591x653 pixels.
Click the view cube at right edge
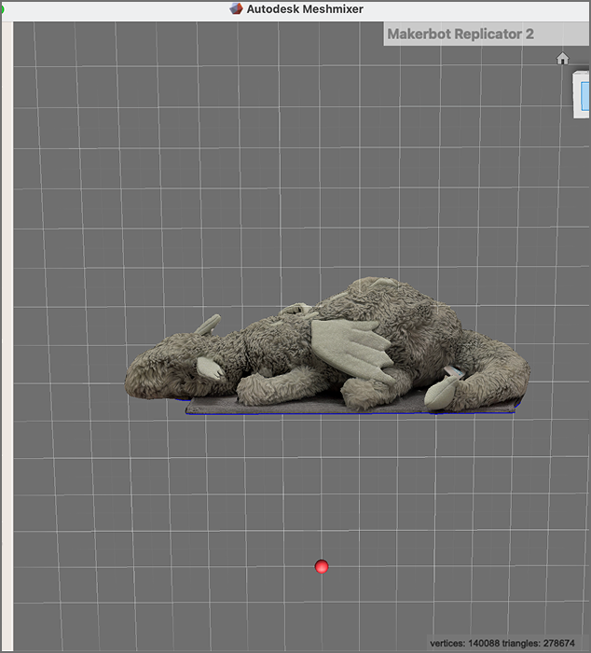point(582,95)
